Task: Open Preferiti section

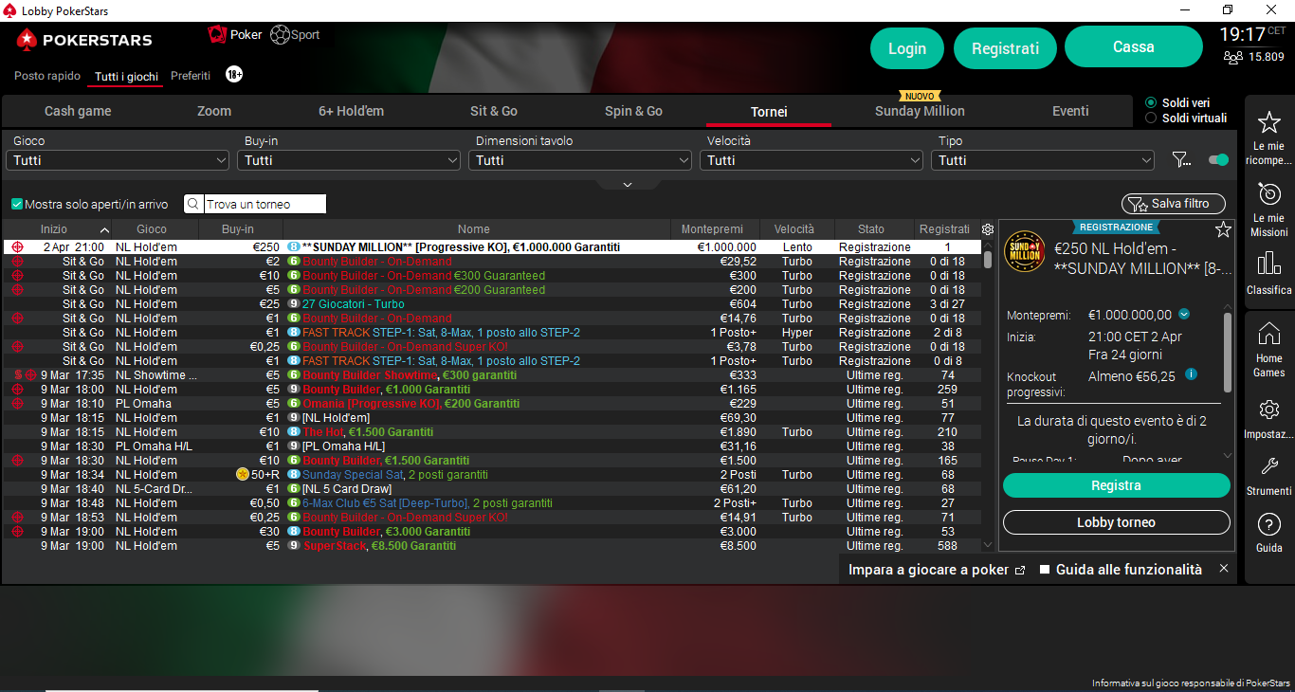Action: [x=191, y=76]
